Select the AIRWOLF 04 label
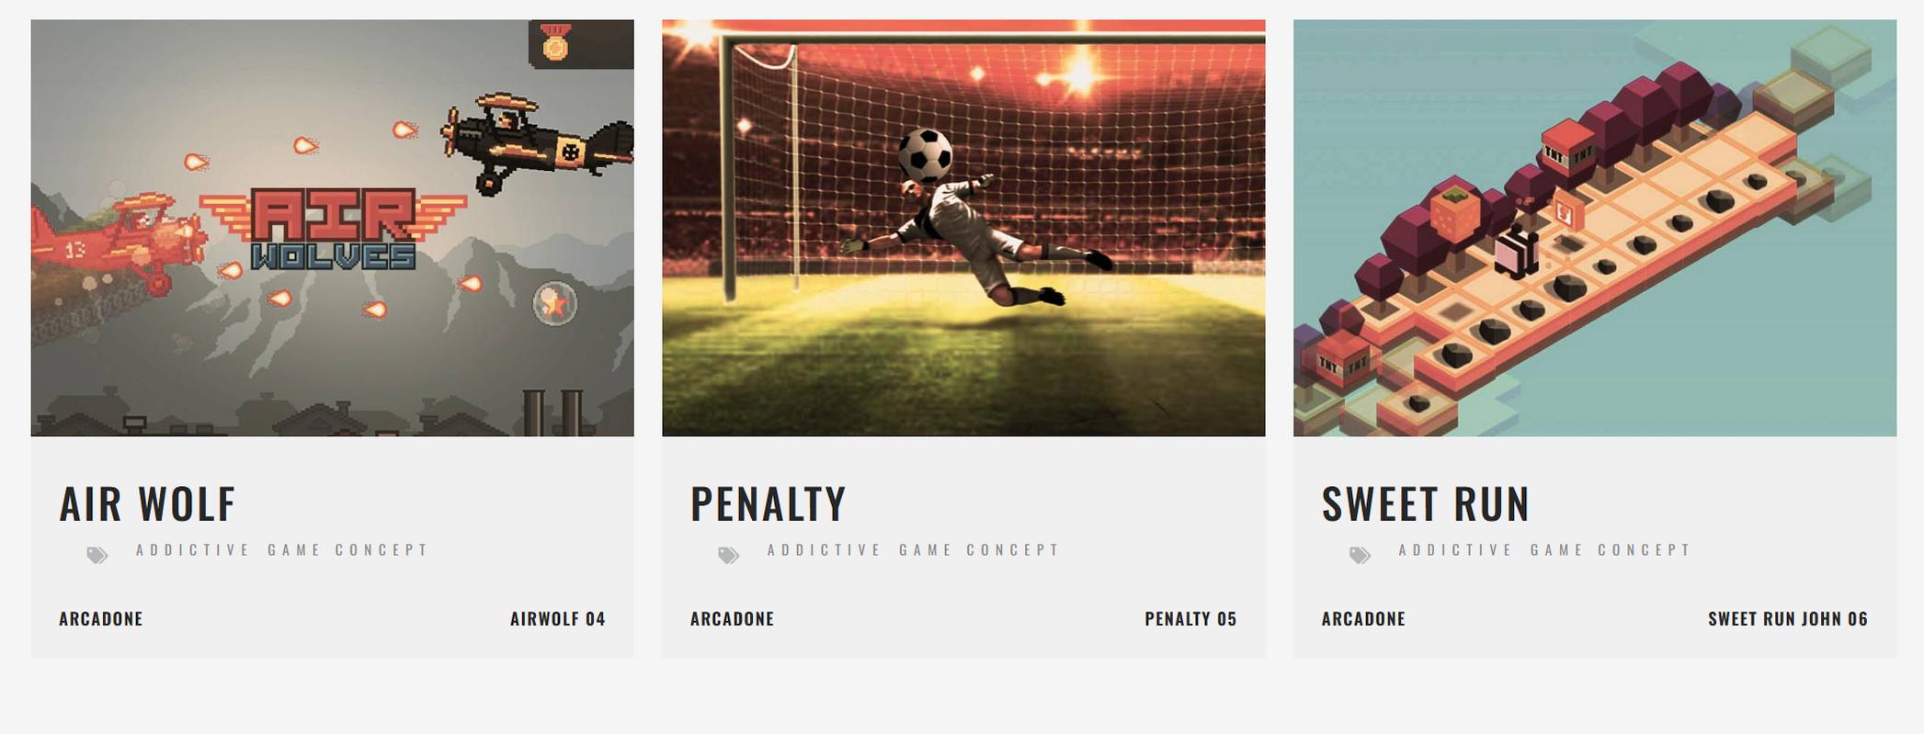The width and height of the screenshot is (1924, 734). point(558,619)
